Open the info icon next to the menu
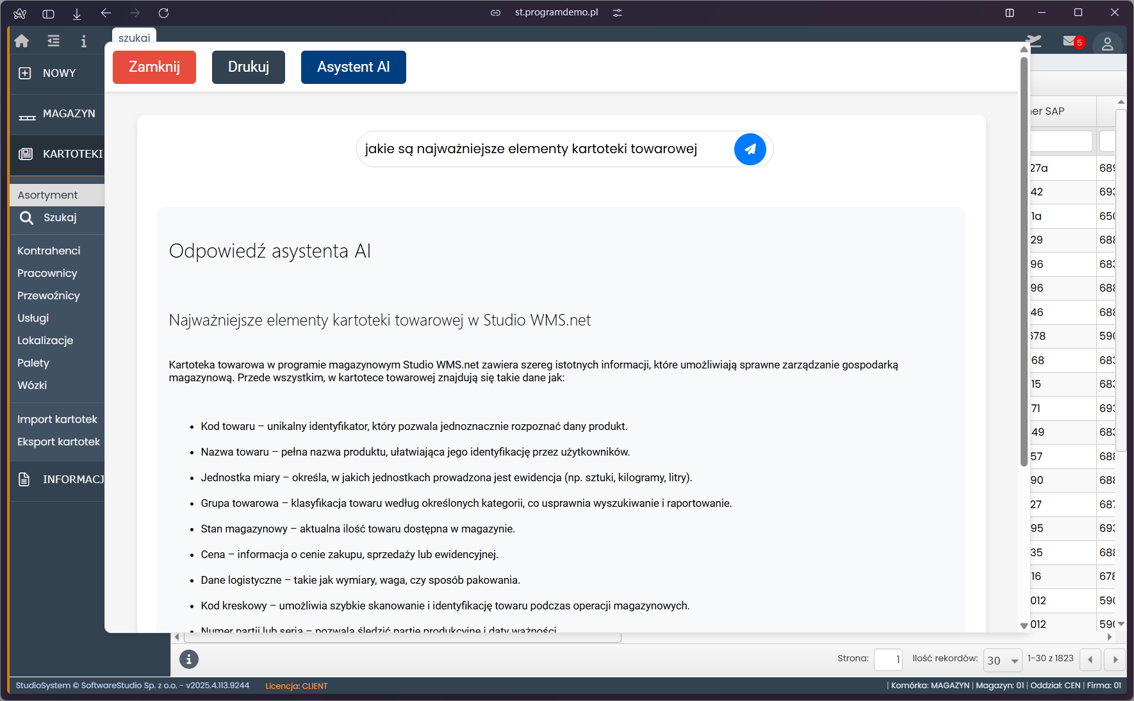1134x701 pixels. click(x=83, y=40)
